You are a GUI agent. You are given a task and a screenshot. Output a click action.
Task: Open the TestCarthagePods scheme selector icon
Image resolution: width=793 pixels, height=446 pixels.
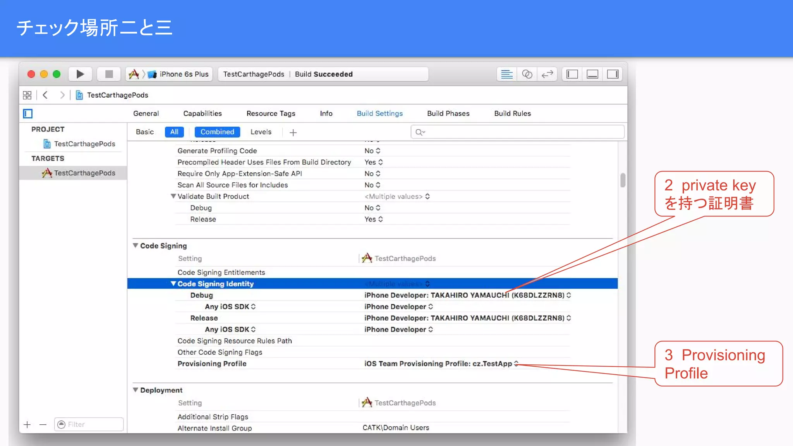click(x=134, y=74)
